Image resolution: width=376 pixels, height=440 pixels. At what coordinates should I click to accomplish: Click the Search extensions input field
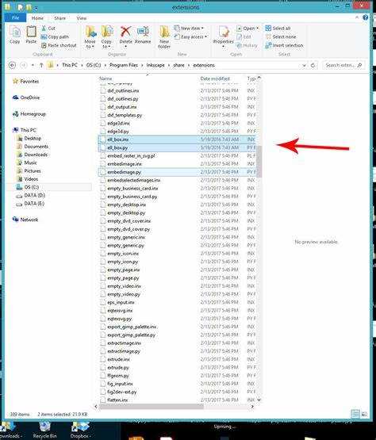coord(343,65)
